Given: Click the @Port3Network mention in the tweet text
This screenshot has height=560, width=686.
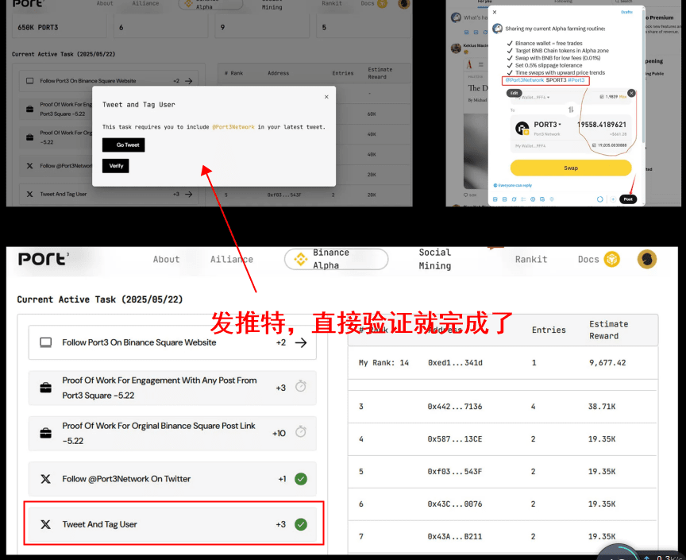Looking at the screenshot, I should pos(525,80).
